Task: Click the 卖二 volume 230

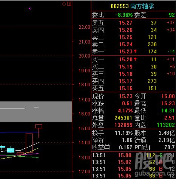Action: [152, 44]
